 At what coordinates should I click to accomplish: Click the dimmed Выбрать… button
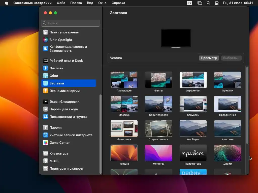pos(231,58)
